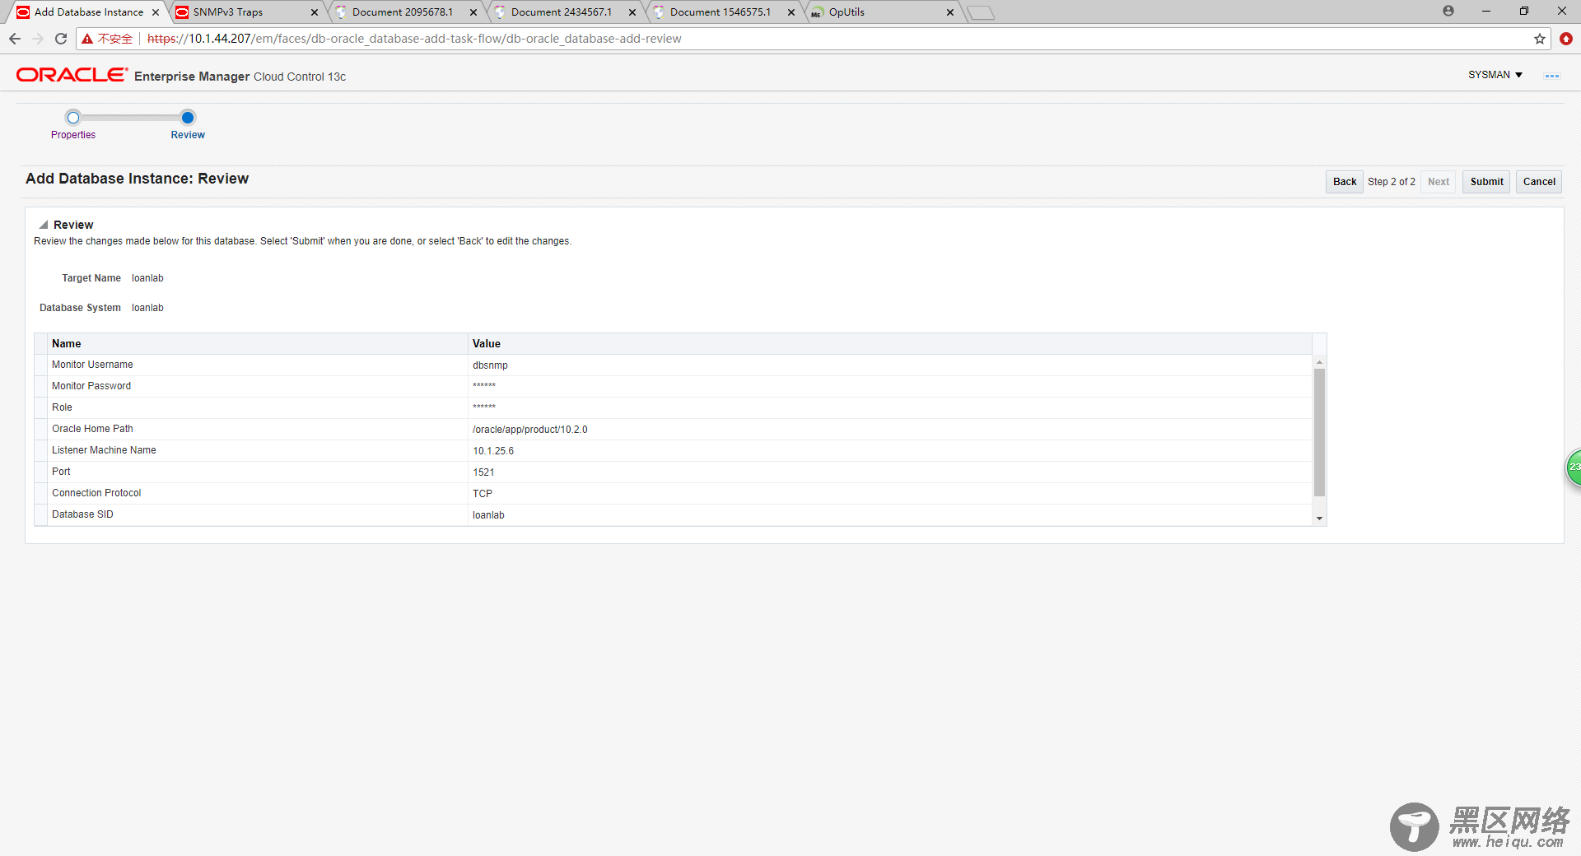Select the Database SID row

674,515
